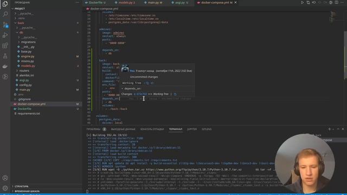
Task: Expand the ВРЕМЕННАЯ ШКАЛА timeline section
Action: (x=27, y=191)
